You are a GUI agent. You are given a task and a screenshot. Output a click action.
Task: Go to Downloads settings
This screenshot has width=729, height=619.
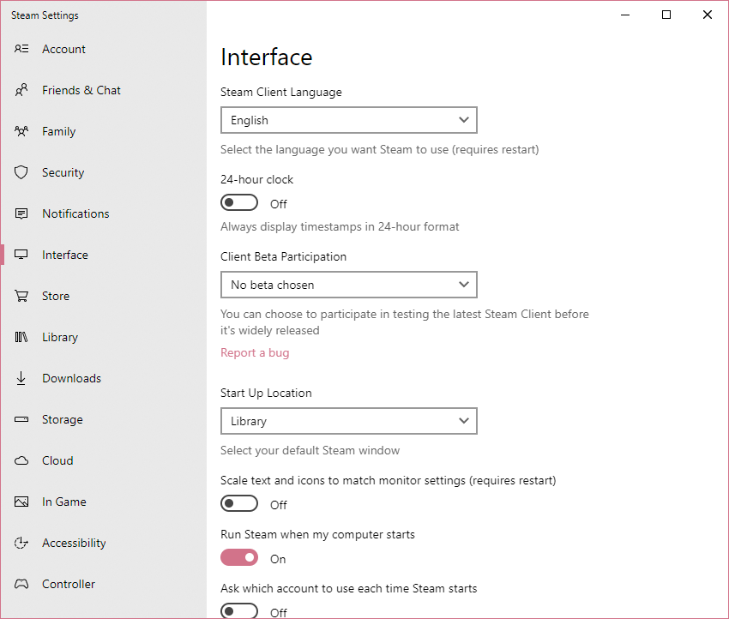(103, 378)
